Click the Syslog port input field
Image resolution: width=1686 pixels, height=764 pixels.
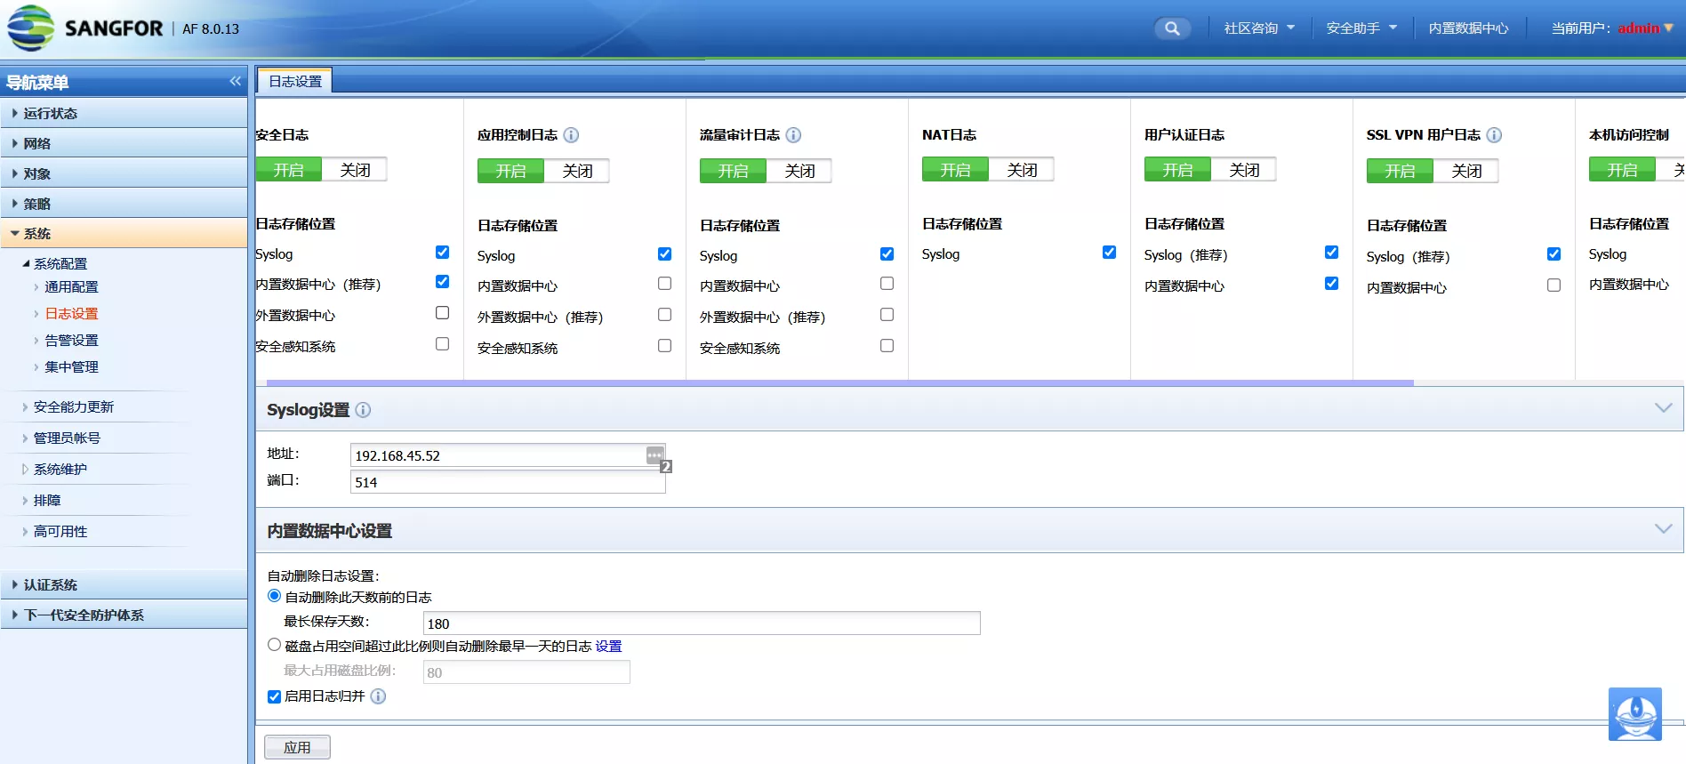[507, 482]
